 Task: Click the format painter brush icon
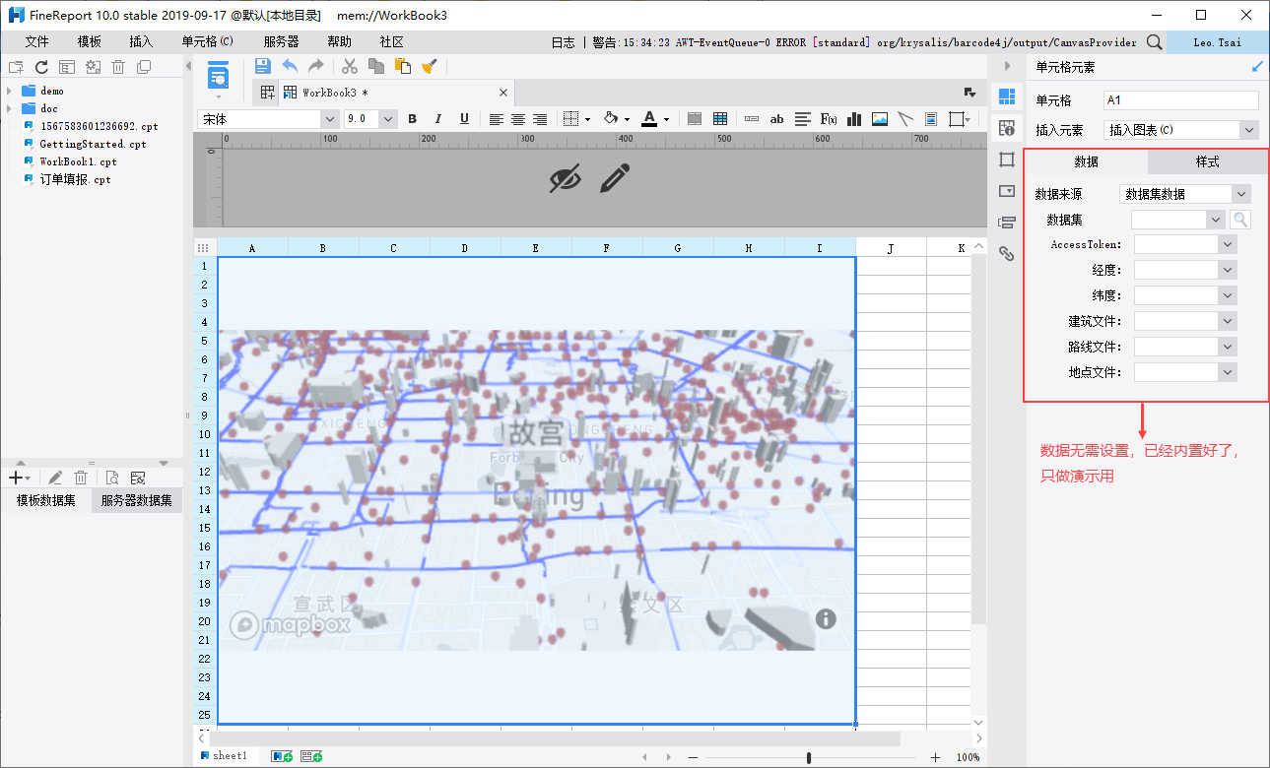tap(429, 66)
